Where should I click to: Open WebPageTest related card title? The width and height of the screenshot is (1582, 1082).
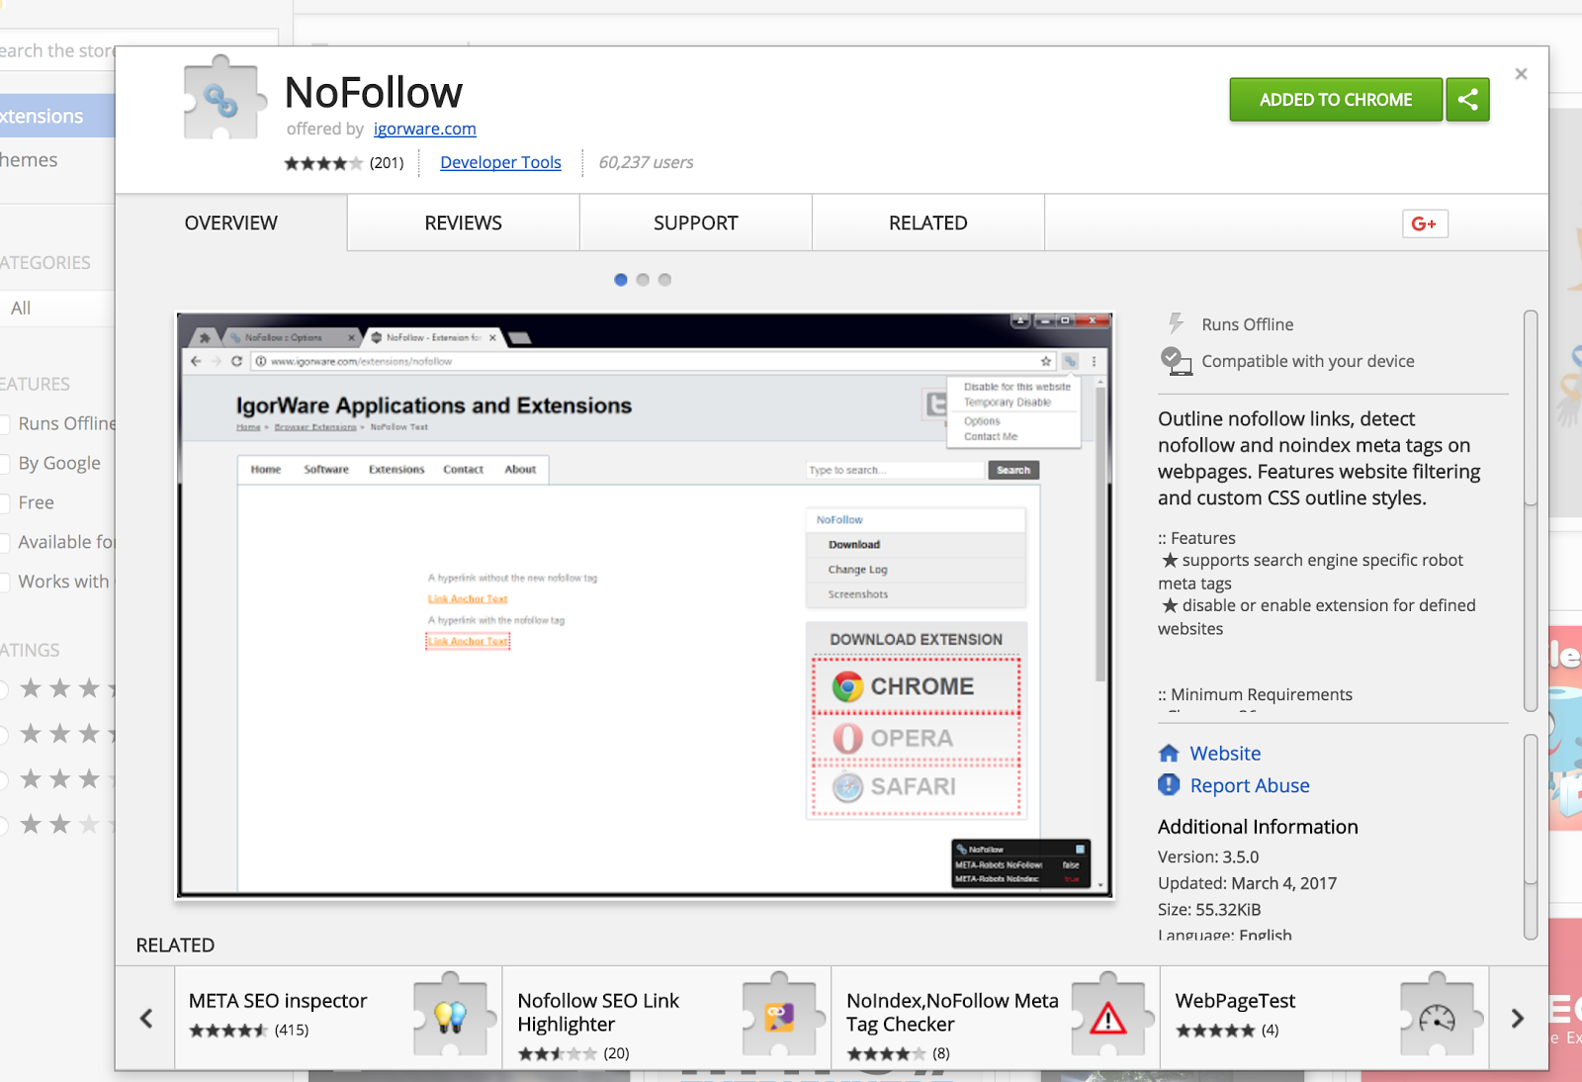[x=1235, y=1001]
